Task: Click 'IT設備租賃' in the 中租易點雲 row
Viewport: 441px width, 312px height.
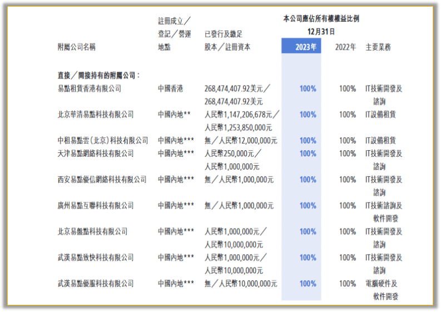Action: (380, 140)
